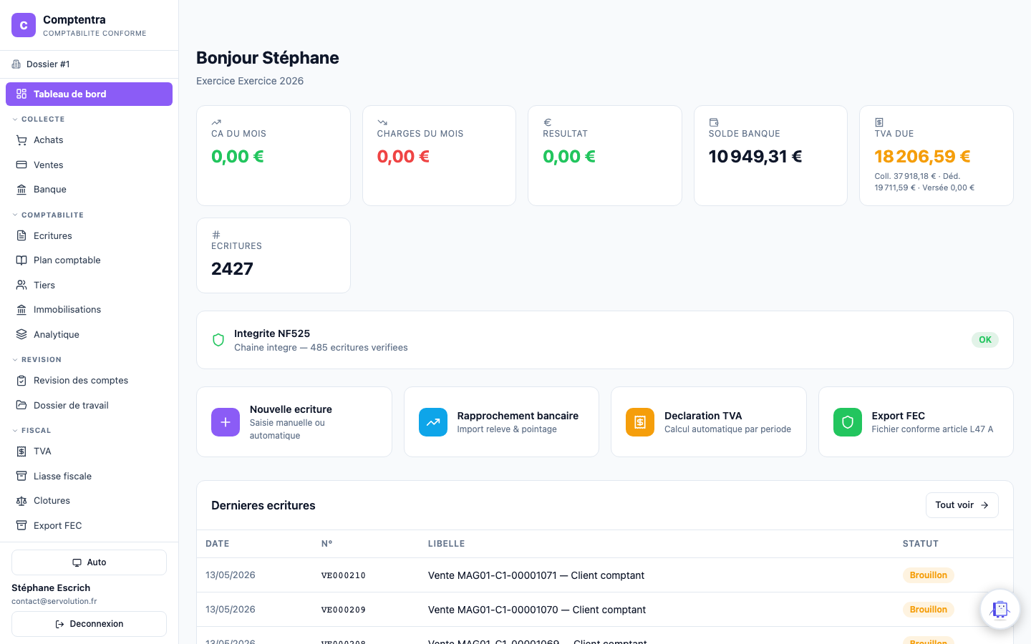Click the Achats cart icon

click(x=21, y=140)
